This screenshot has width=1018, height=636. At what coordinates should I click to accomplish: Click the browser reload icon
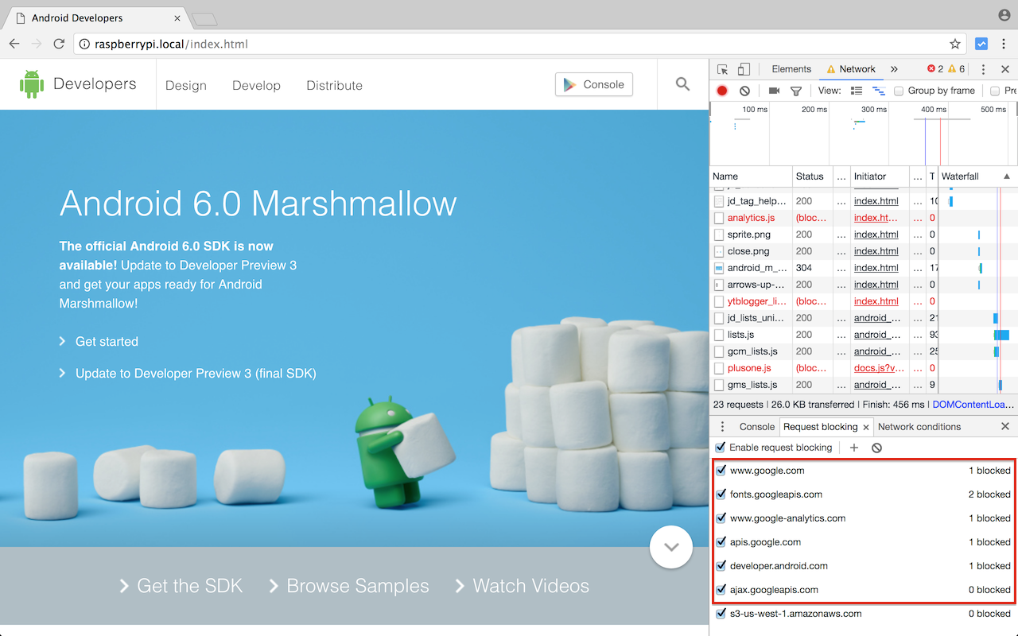click(59, 44)
